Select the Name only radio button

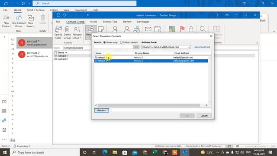pos(105,42)
